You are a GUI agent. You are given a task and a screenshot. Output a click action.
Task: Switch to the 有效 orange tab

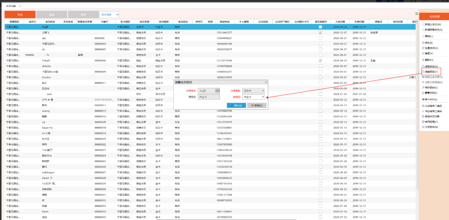[x=20, y=15]
